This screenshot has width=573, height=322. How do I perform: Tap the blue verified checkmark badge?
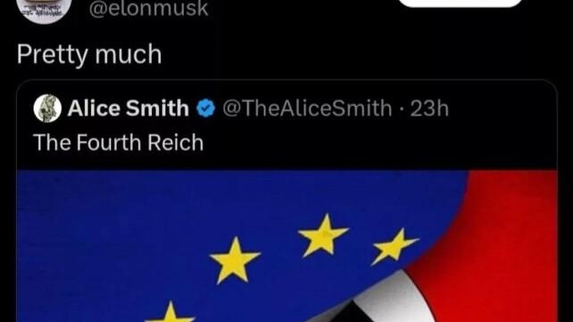pos(206,108)
